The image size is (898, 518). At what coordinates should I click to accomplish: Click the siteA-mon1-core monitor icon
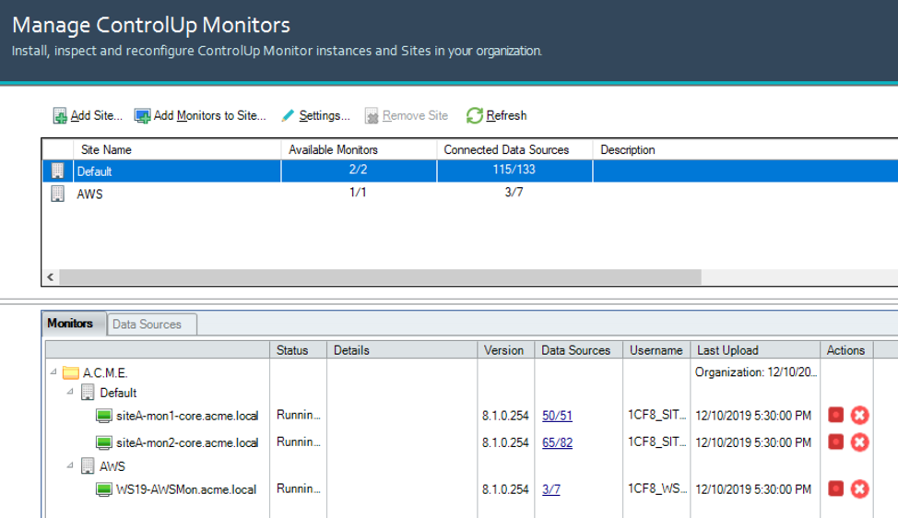point(103,416)
